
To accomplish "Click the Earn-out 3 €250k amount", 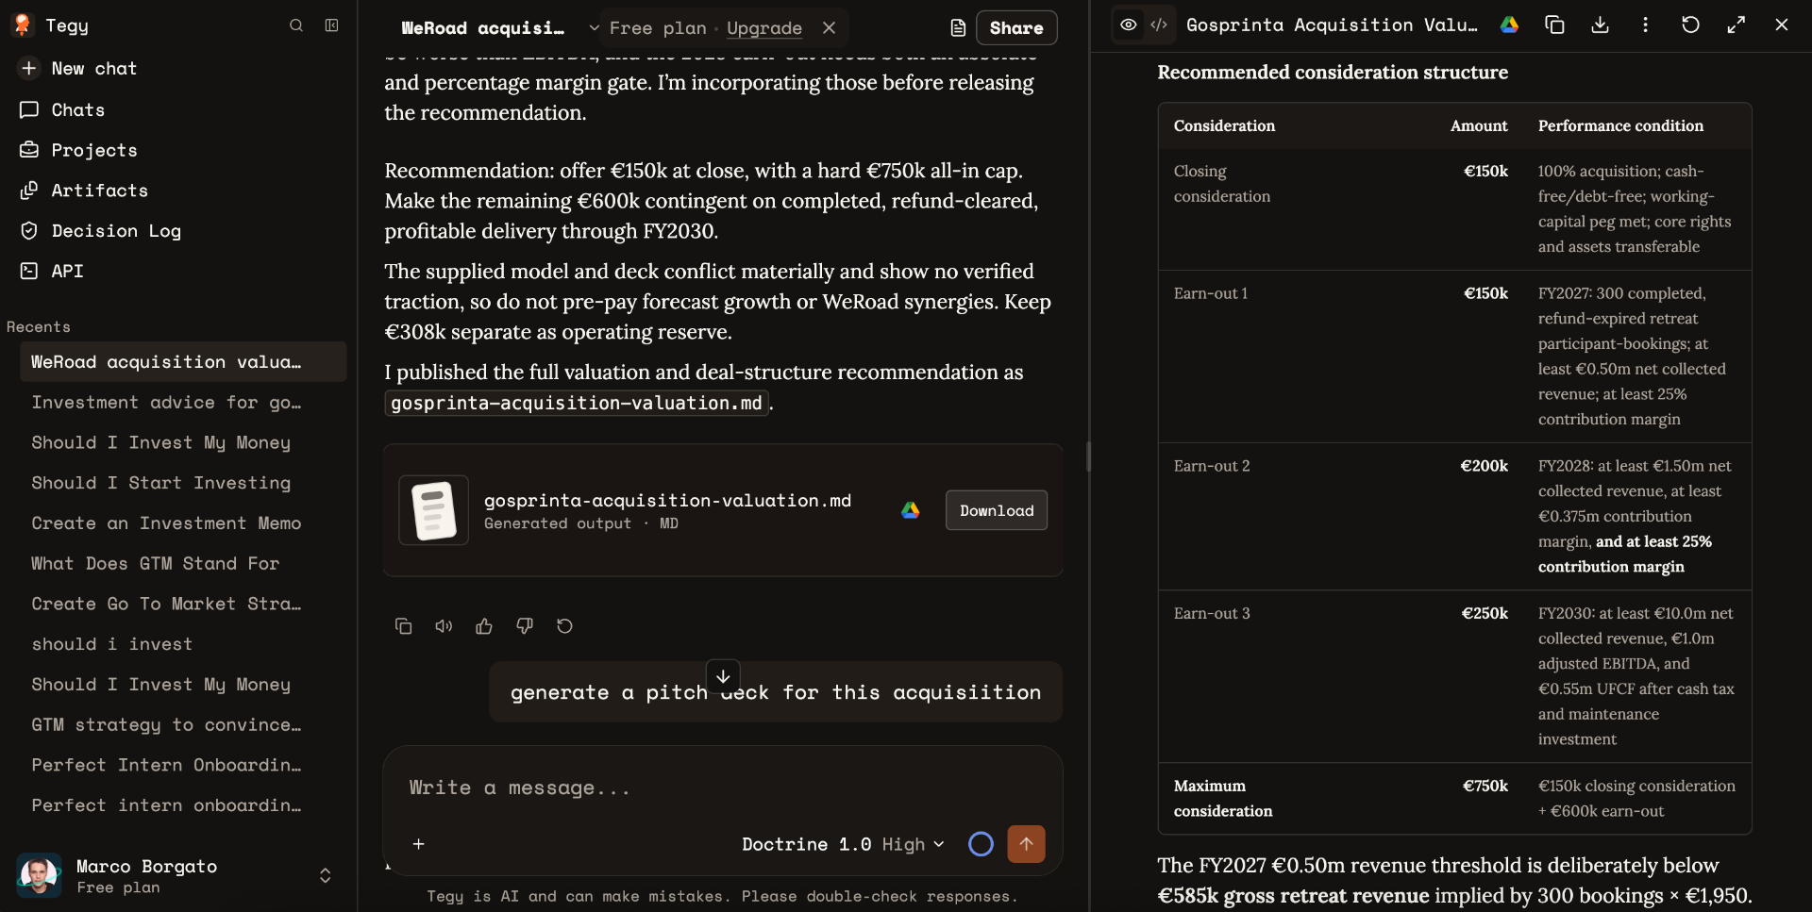I will click(x=1485, y=613).
